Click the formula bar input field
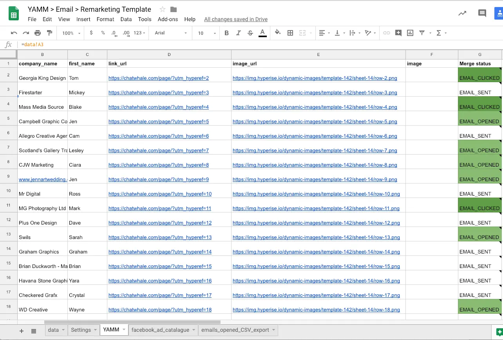 point(235,45)
